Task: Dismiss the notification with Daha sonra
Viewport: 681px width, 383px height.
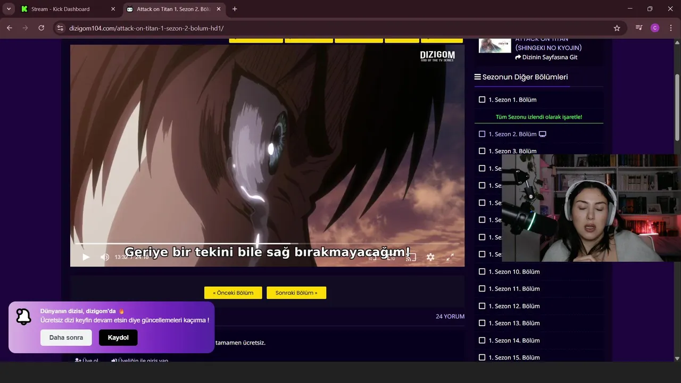Action: pos(66,337)
